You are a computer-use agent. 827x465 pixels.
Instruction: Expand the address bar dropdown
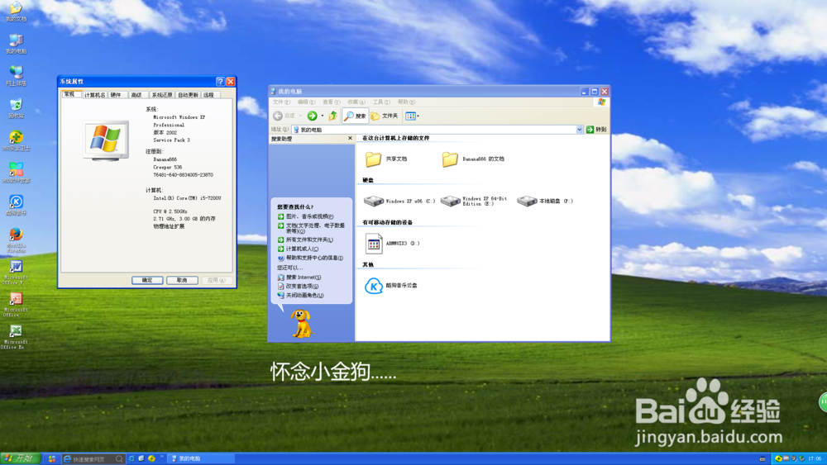pos(579,130)
